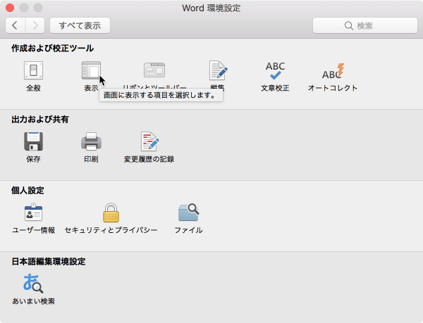Click the magnifier icon in search field
This screenshot has height=323, width=423.
pos(349,26)
